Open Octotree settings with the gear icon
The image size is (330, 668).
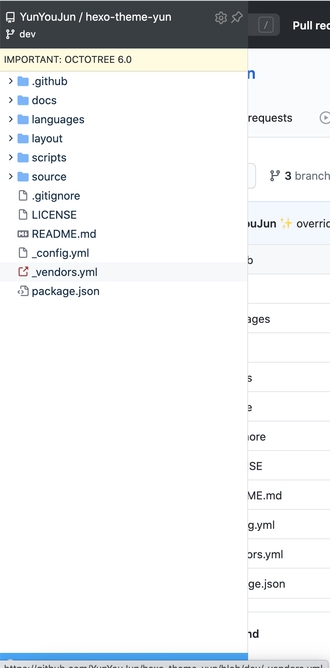click(221, 17)
